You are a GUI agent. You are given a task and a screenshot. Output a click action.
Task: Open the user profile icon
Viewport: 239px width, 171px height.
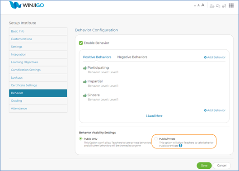click(x=212, y=6)
